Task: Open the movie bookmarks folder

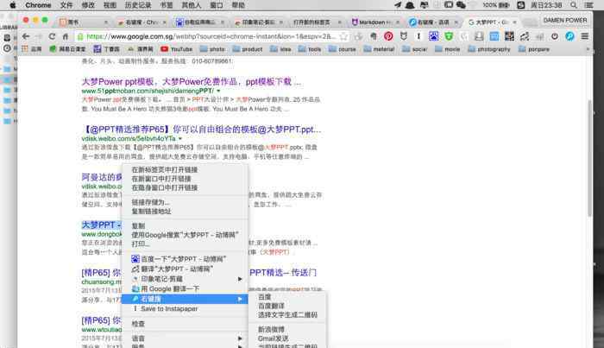Action: [x=447, y=49]
